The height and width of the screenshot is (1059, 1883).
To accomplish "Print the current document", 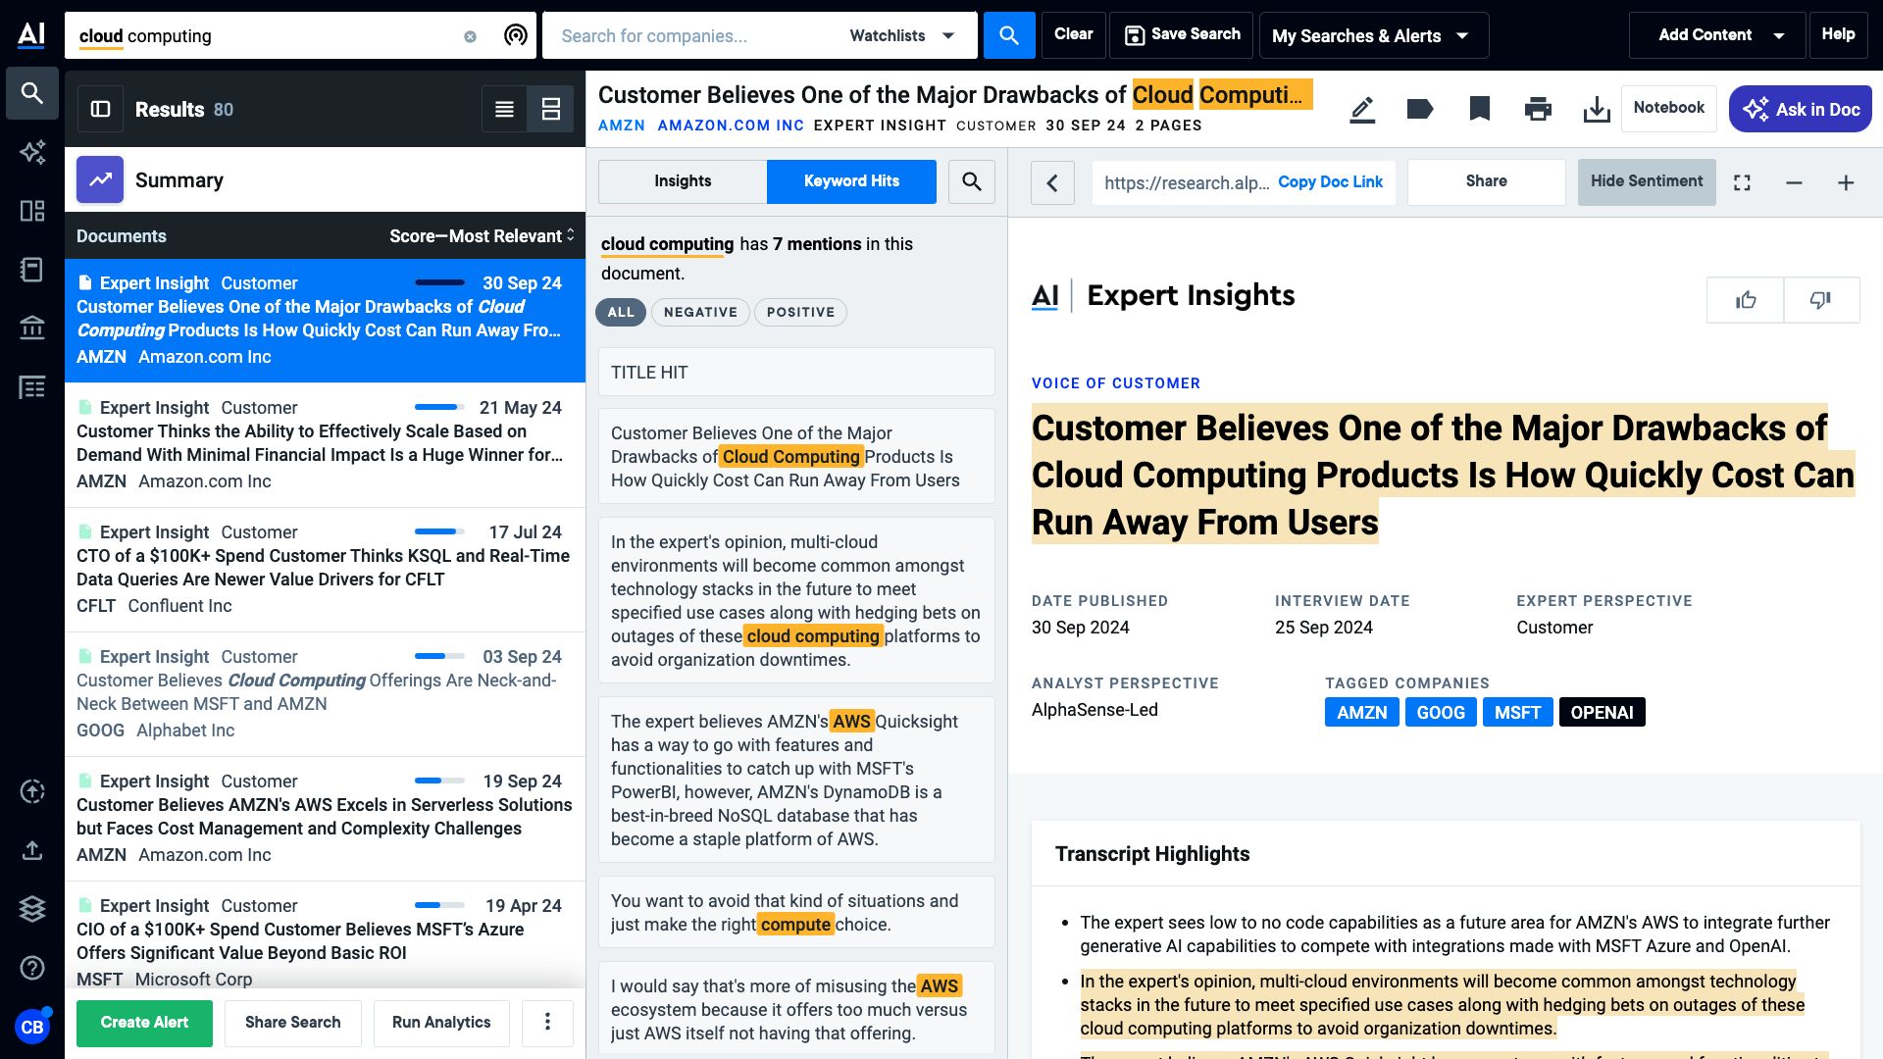I will coord(1539,109).
